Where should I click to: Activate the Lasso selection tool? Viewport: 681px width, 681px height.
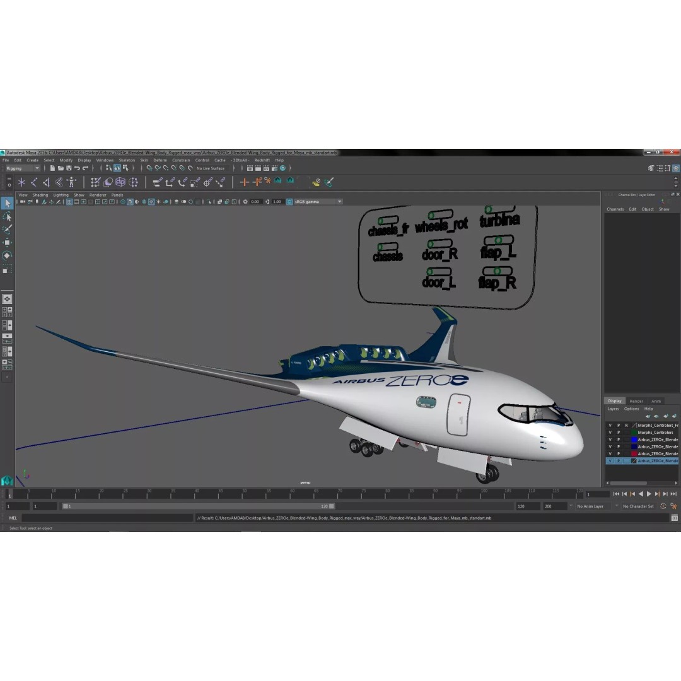[x=7, y=216]
